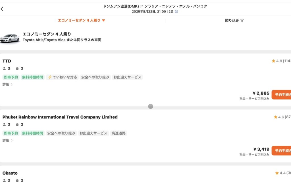Click the Phuket Rainbow rating star icon
The height and width of the screenshot is (182, 291).
[276, 117]
